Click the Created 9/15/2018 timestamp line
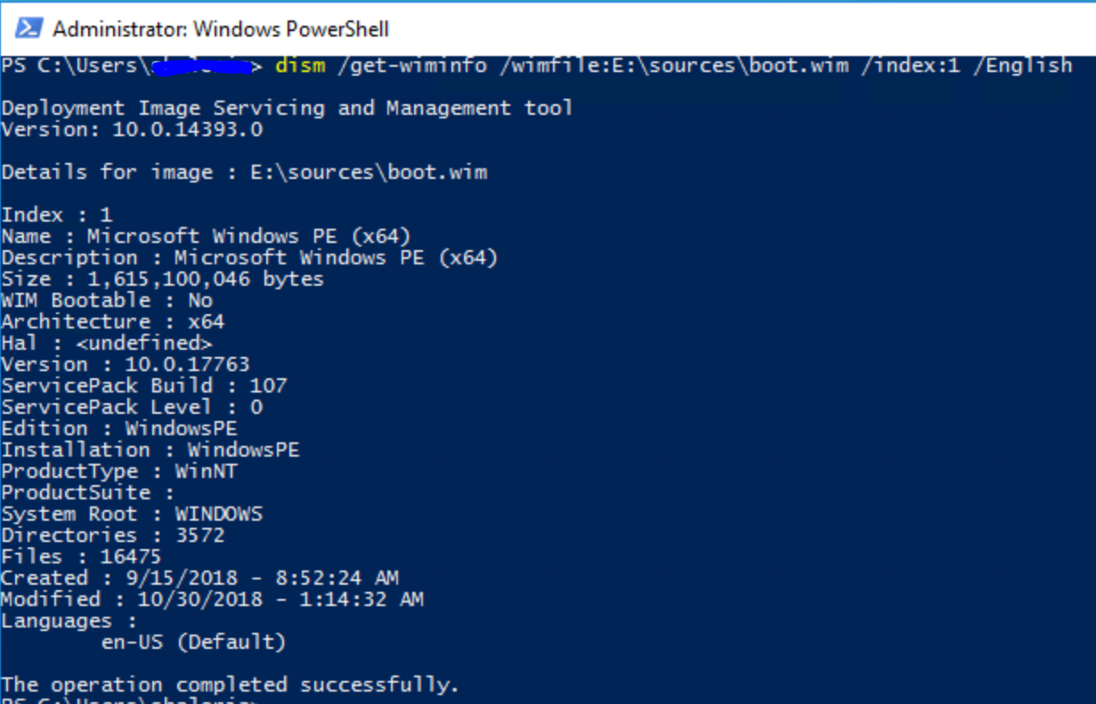The height and width of the screenshot is (704, 1096). tap(199, 579)
